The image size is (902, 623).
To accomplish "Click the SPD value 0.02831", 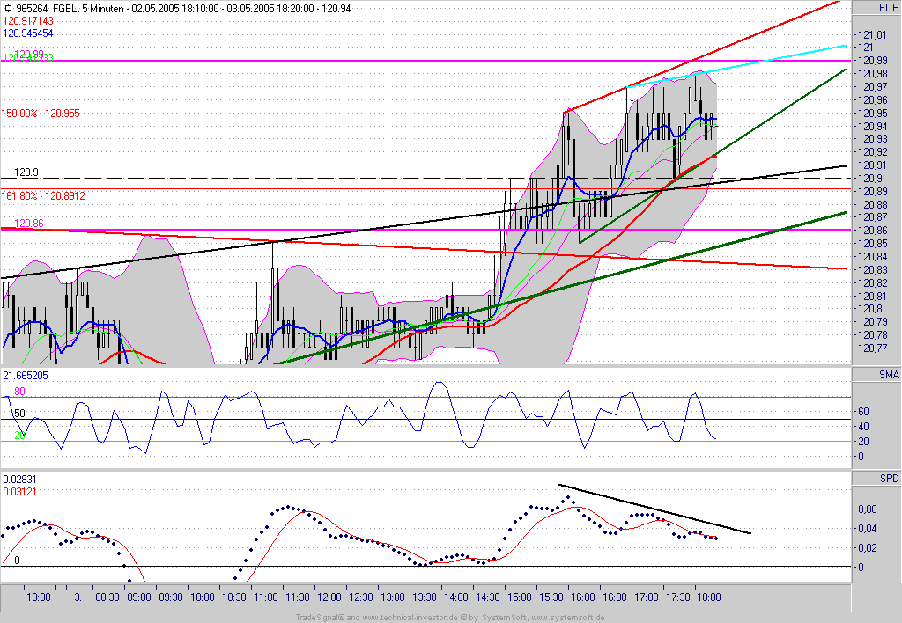I will pyautogui.click(x=19, y=480).
